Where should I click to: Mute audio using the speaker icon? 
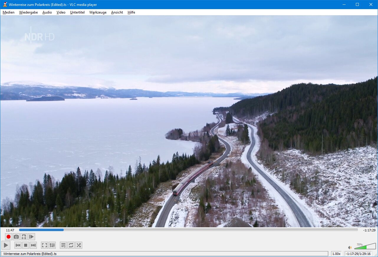click(x=350, y=248)
